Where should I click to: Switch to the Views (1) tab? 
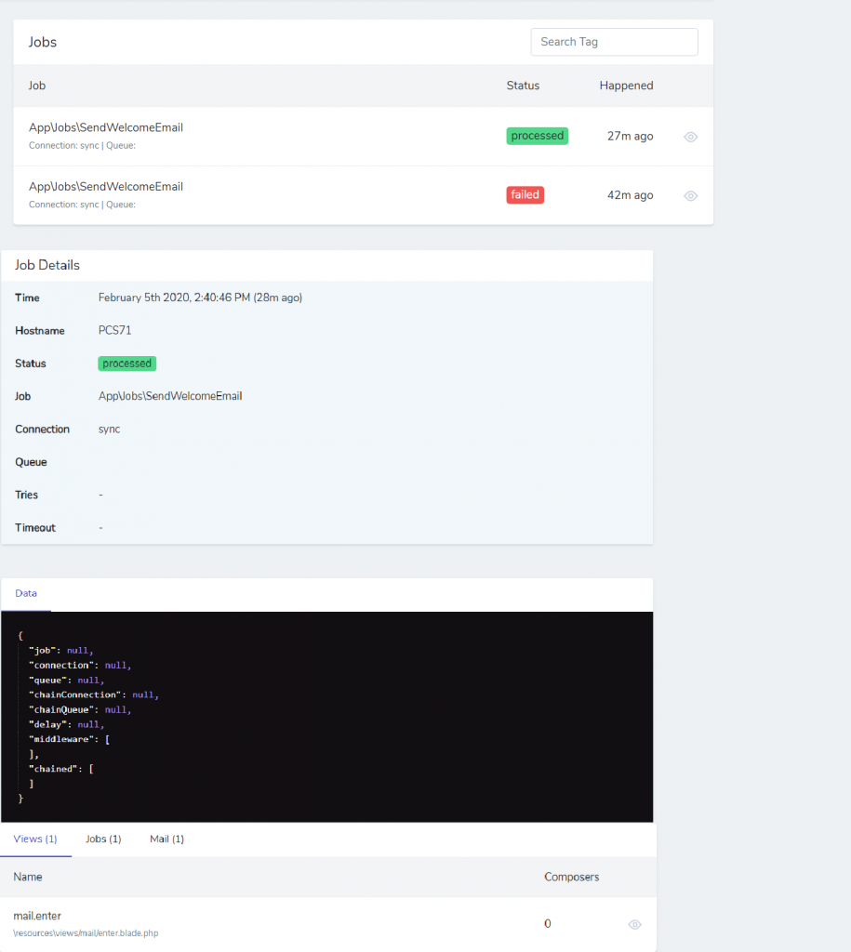35,839
